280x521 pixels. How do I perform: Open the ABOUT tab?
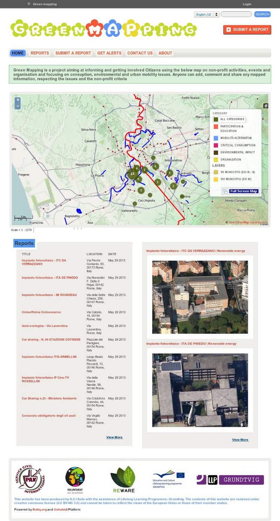165,53
